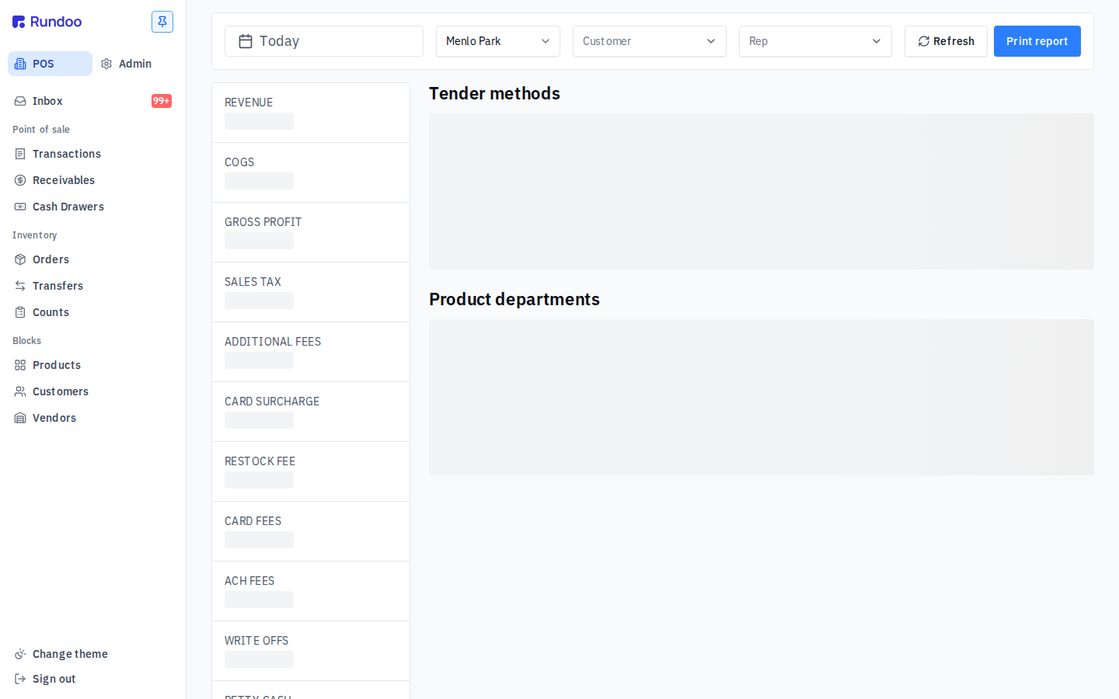This screenshot has width=1119, height=699.
Task: Click the Print report button
Action: (1037, 41)
